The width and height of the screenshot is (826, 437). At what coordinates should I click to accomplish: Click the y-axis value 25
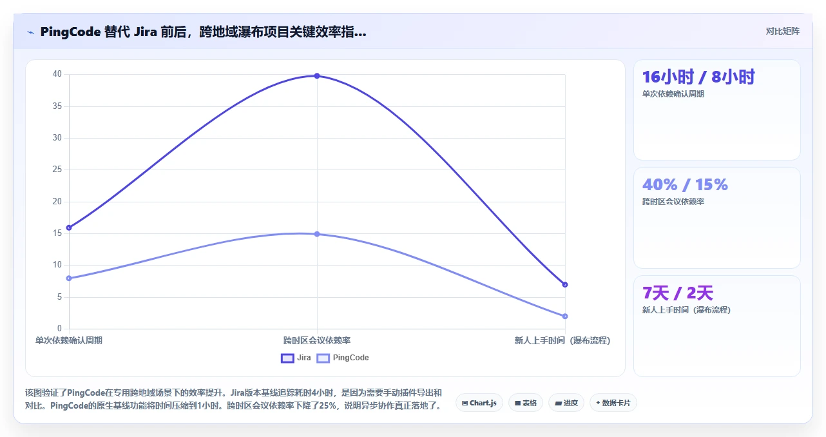click(x=57, y=170)
